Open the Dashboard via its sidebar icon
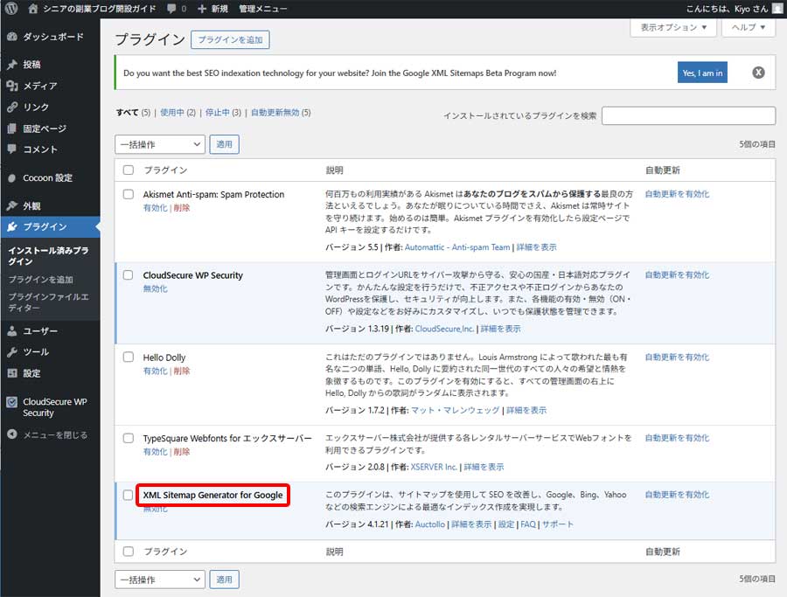Screen dimensions: 787x597 (11, 37)
